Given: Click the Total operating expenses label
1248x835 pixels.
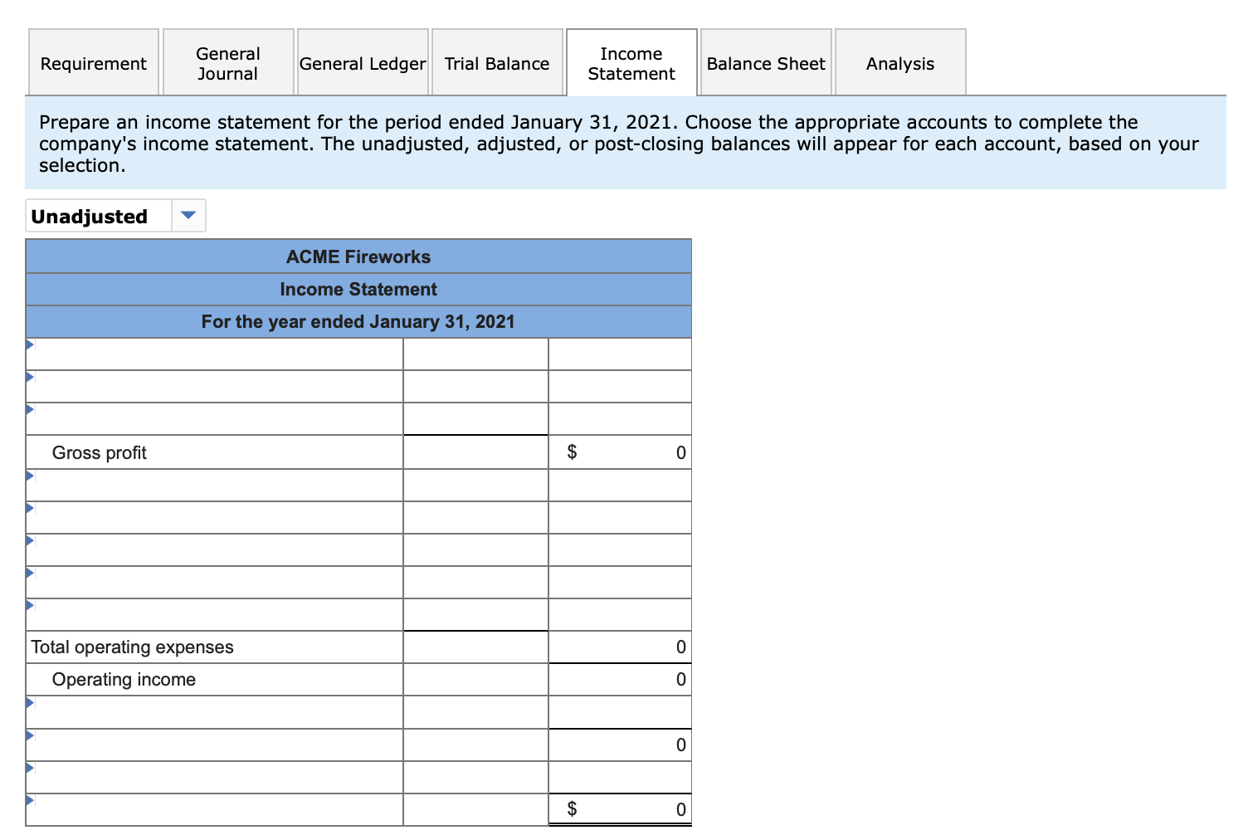Looking at the screenshot, I should pyautogui.click(x=132, y=647).
